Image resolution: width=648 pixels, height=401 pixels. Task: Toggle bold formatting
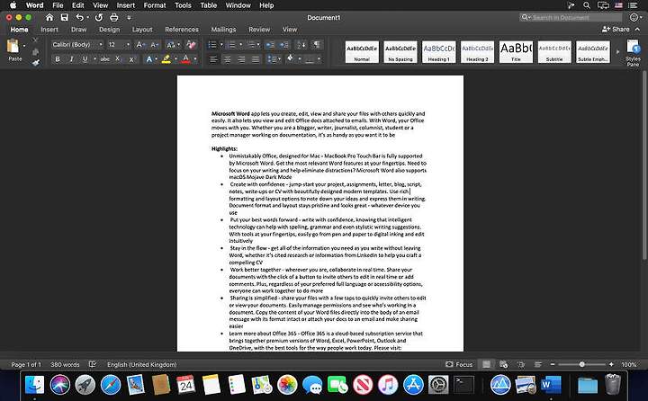(58, 59)
